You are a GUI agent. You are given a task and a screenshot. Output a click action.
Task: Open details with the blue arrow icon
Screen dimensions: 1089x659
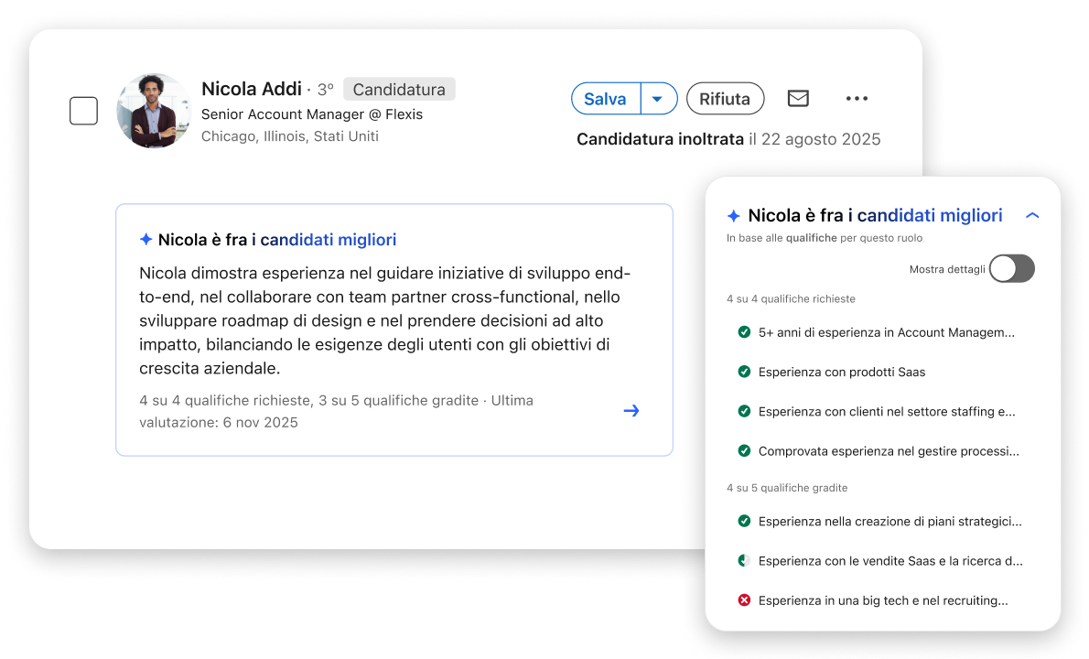(631, 411)
